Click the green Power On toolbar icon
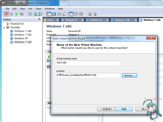Screen dimensions: 163x122 coord(17,14)
